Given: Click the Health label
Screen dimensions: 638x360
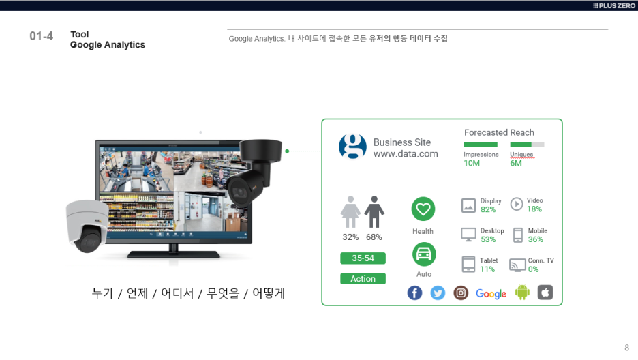Looking at the screenshot, I should [423, 231].
